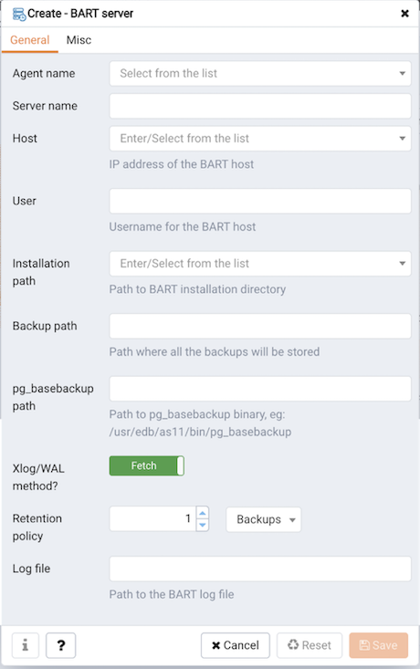This screenshot has width=420, height=669.
Task: Open the info (i) button
Action: pos(26,645)
